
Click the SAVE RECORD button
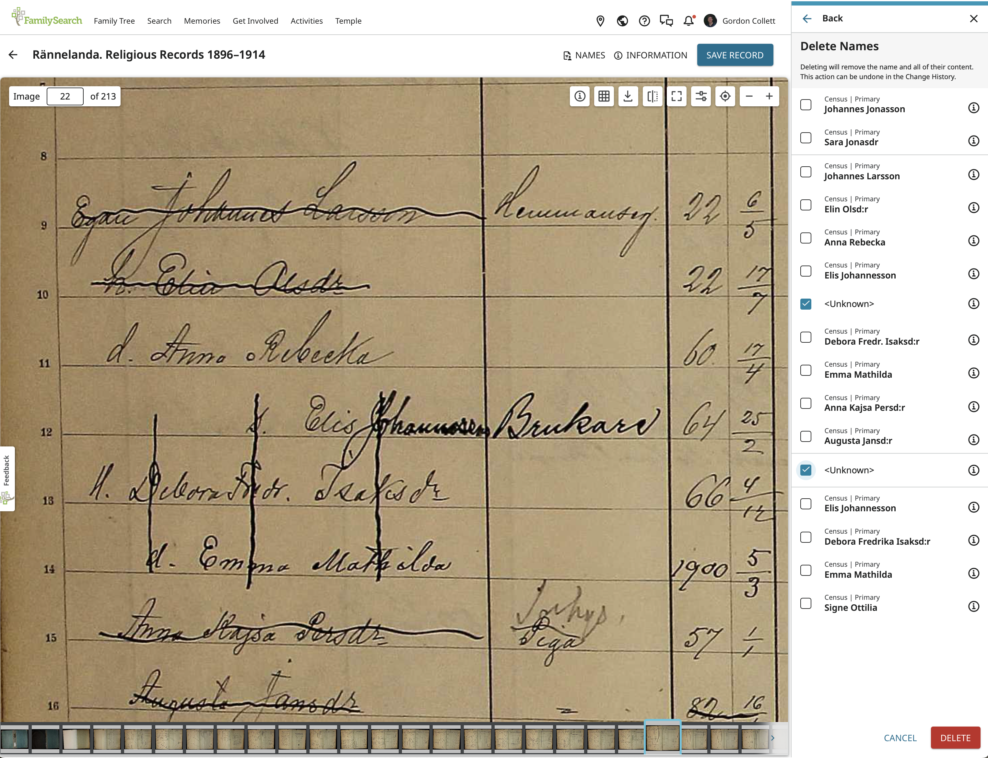[x=735, y=55]
